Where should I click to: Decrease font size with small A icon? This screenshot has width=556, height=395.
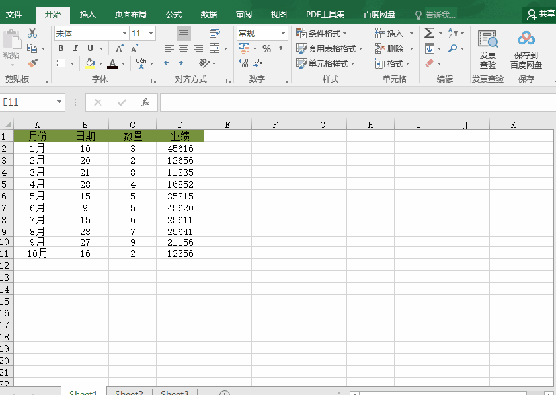click(x=134, y=48)
